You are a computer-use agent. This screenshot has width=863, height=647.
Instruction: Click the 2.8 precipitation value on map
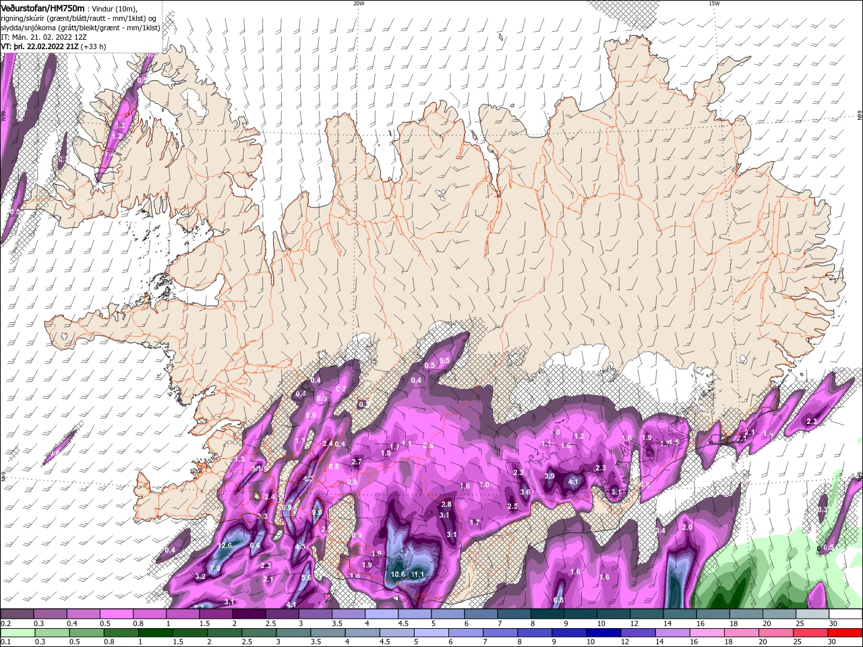tap(446, 504)
